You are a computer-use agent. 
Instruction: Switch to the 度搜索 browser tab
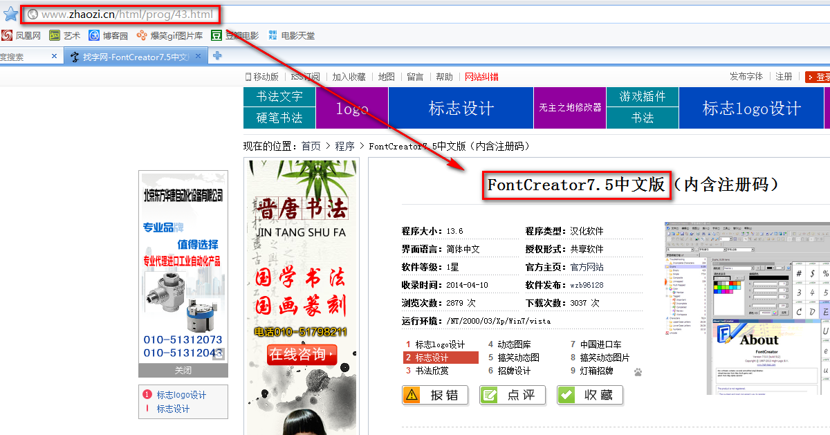28,57
